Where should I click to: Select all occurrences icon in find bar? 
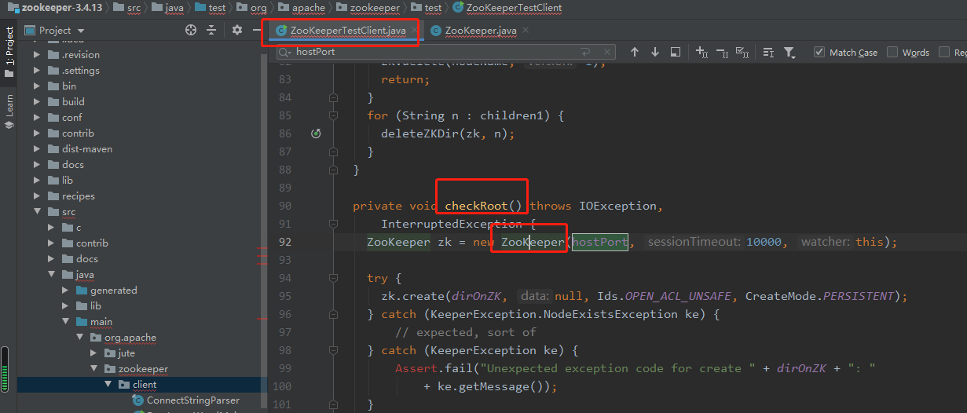tap(743, 52)
